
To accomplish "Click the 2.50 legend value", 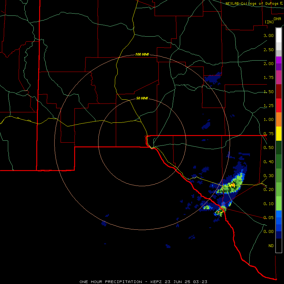I will 269,50.
